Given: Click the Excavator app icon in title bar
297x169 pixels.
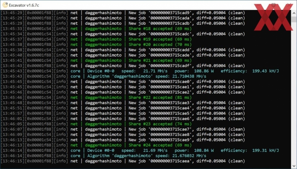Looking at the screenshot, I should coord(5,5).
